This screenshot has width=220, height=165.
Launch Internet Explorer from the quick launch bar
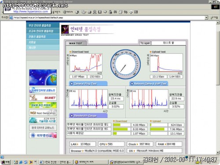[21, 162]
